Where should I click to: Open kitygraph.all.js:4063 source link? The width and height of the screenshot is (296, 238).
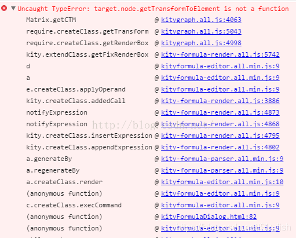[x=201, y=20]
